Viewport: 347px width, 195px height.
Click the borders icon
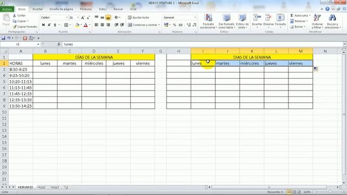pyautogui.click(x=66, y=25)
